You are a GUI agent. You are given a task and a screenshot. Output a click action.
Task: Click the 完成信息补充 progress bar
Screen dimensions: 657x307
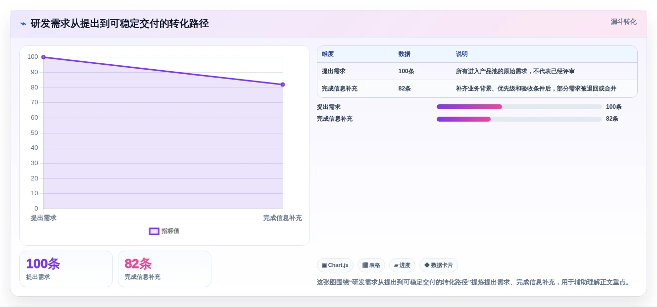[519, 119]
